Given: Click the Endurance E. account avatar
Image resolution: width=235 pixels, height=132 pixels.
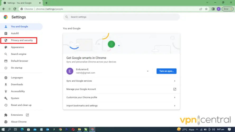Looking at the screenshot, I should point(70,71).
